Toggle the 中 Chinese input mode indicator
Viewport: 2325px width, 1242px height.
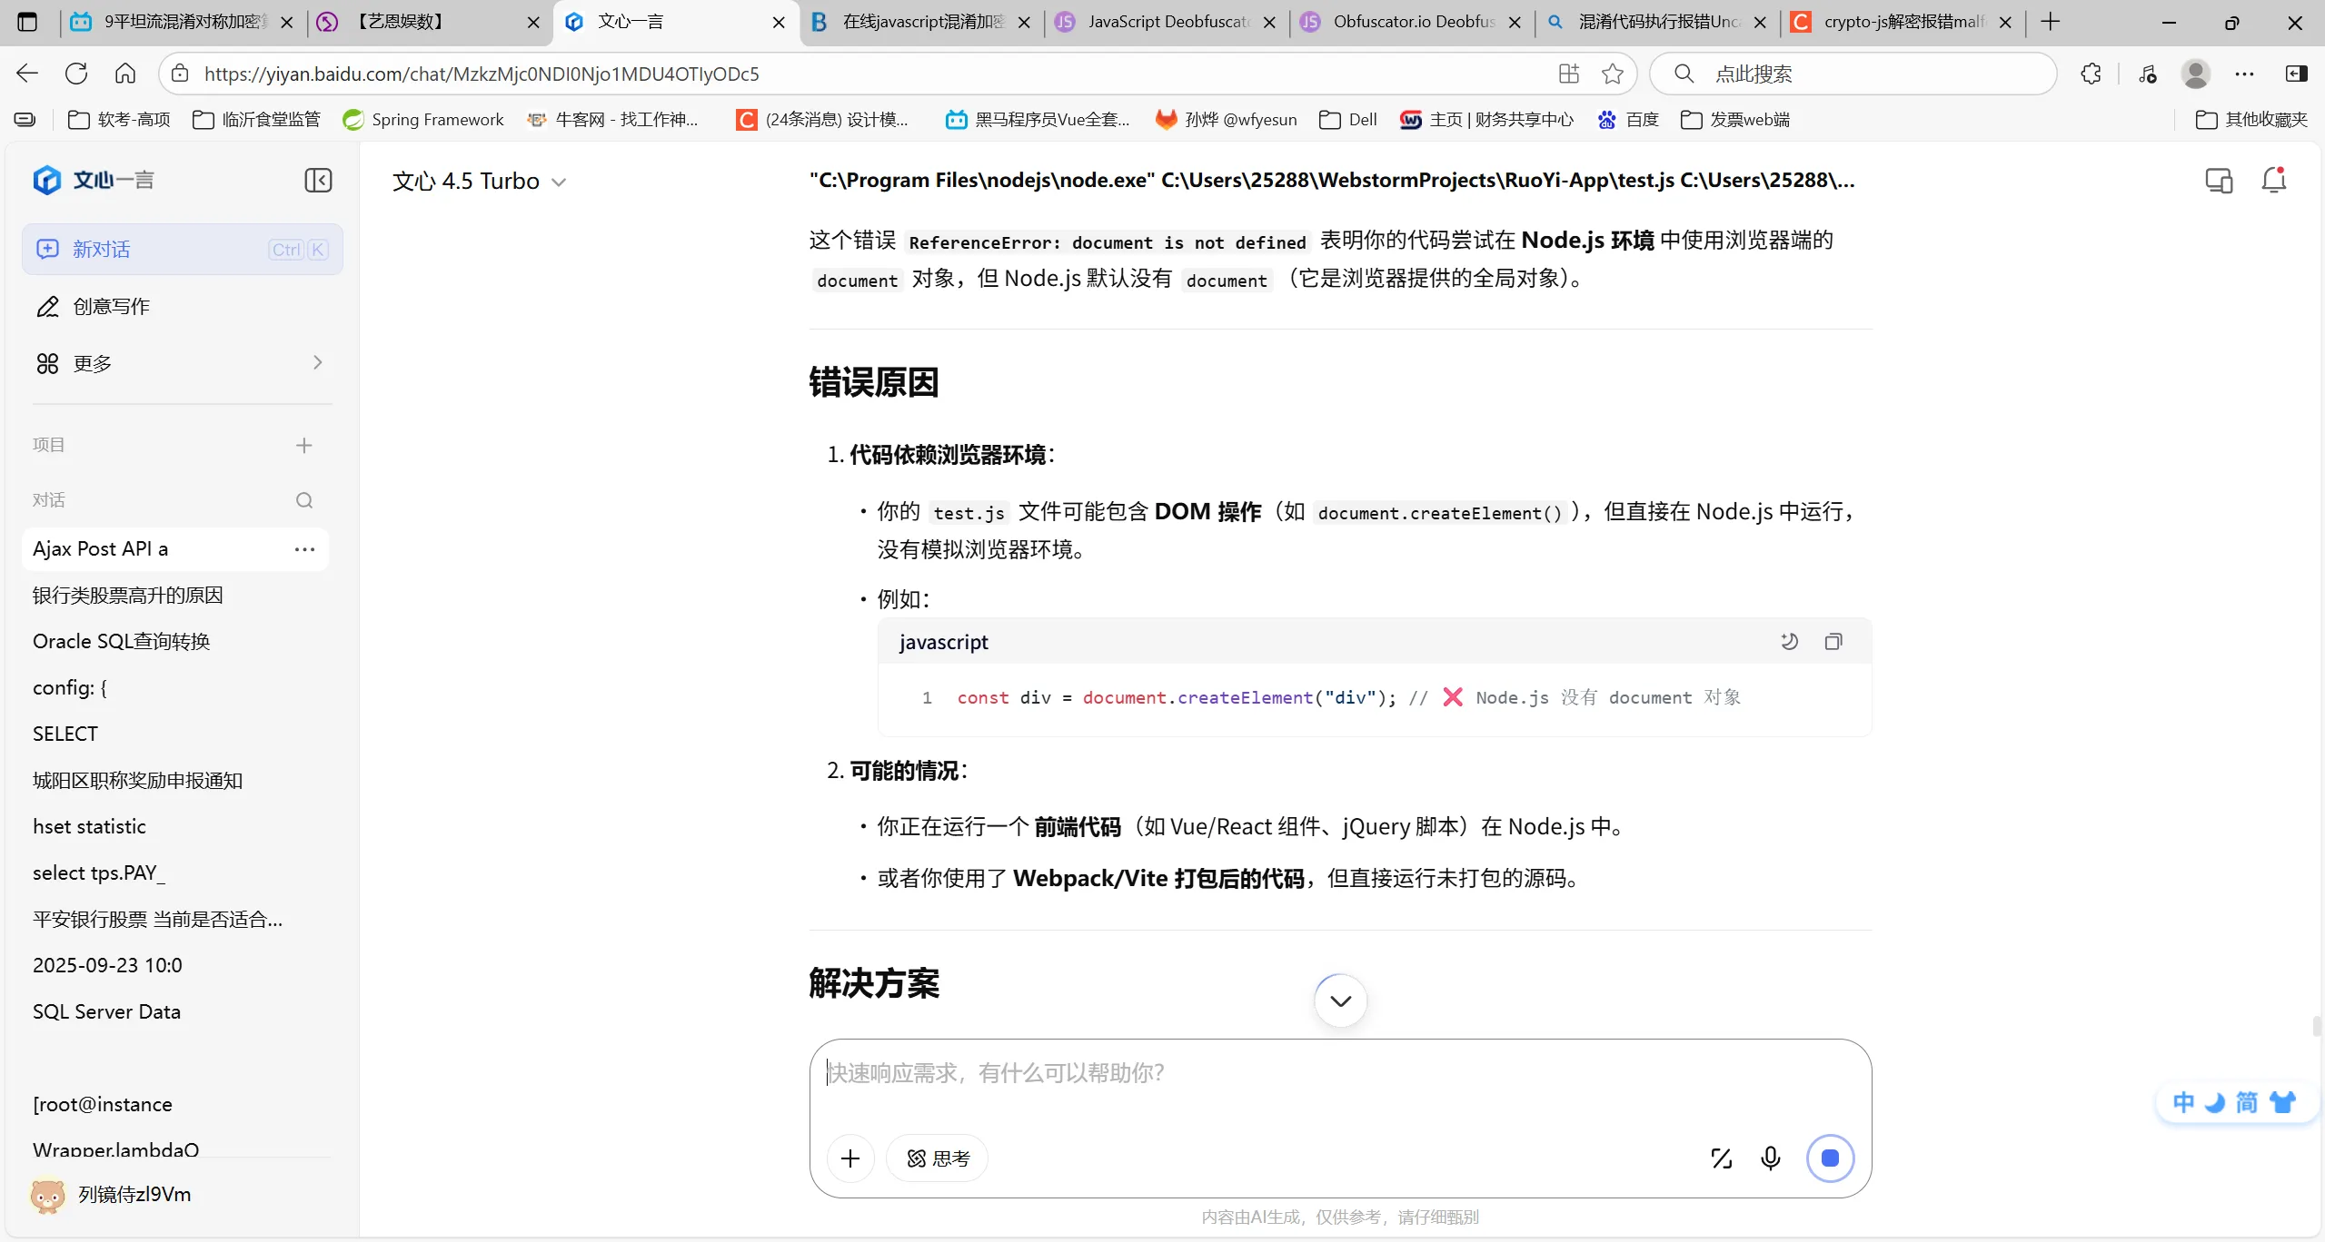tap(2182, 1102)
